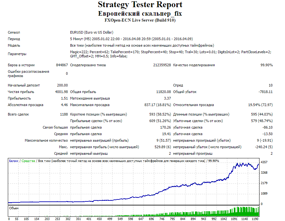The image size is (285, 221).
Task: Select the Европейский скальпер_fix heading
Action: tap(140, 14)
